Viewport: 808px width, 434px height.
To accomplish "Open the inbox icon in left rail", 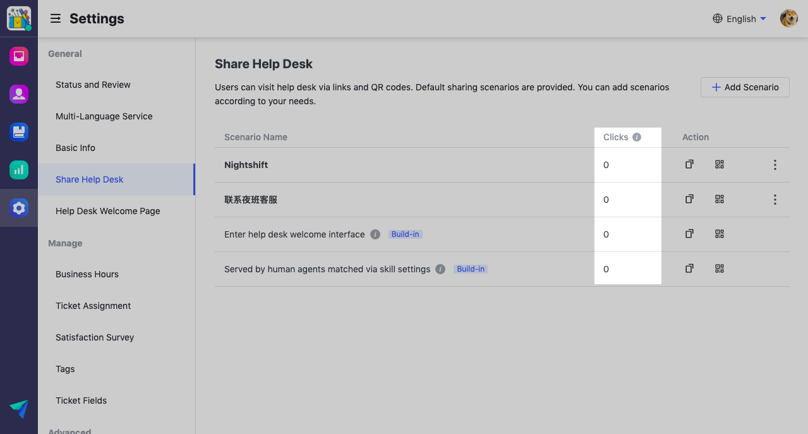I will click(19, 56).
